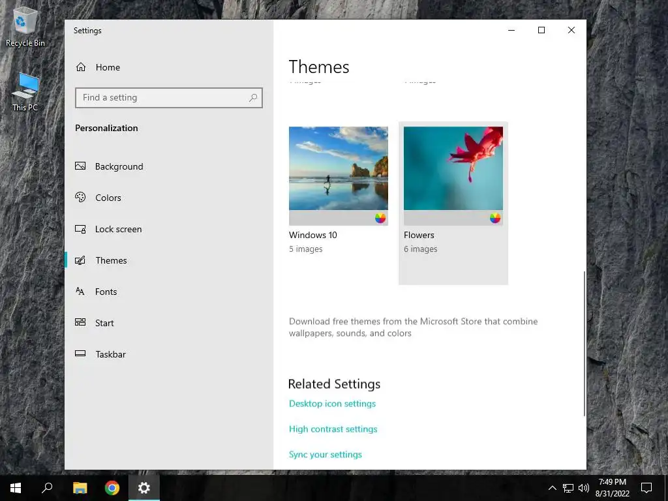
Task: Go to Start settings page
Action: point(169,323)
